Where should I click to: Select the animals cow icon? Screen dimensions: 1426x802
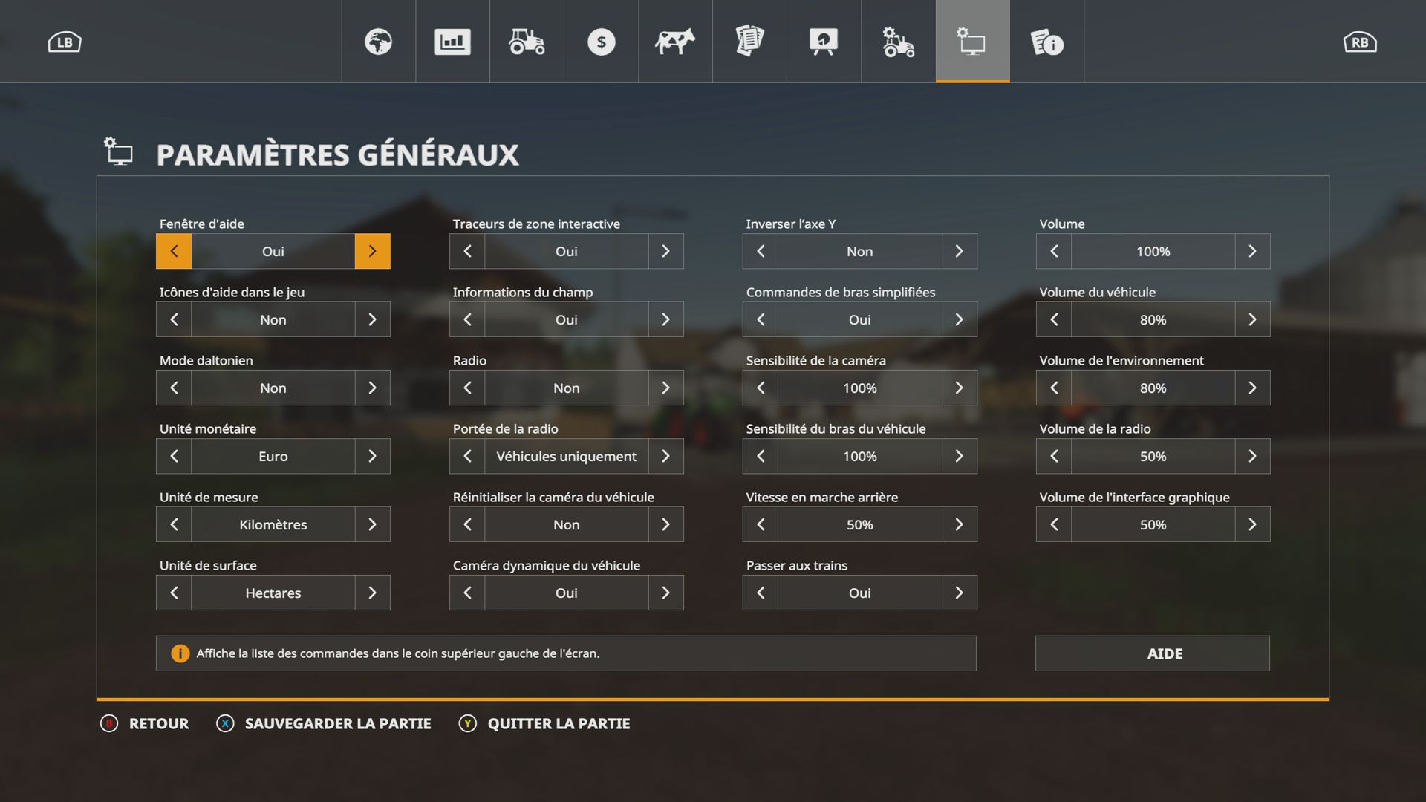(675, 42)
